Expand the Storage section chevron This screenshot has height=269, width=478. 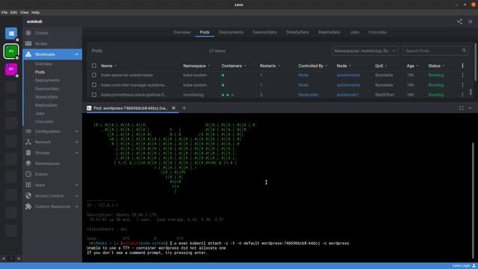pos(76,152)
